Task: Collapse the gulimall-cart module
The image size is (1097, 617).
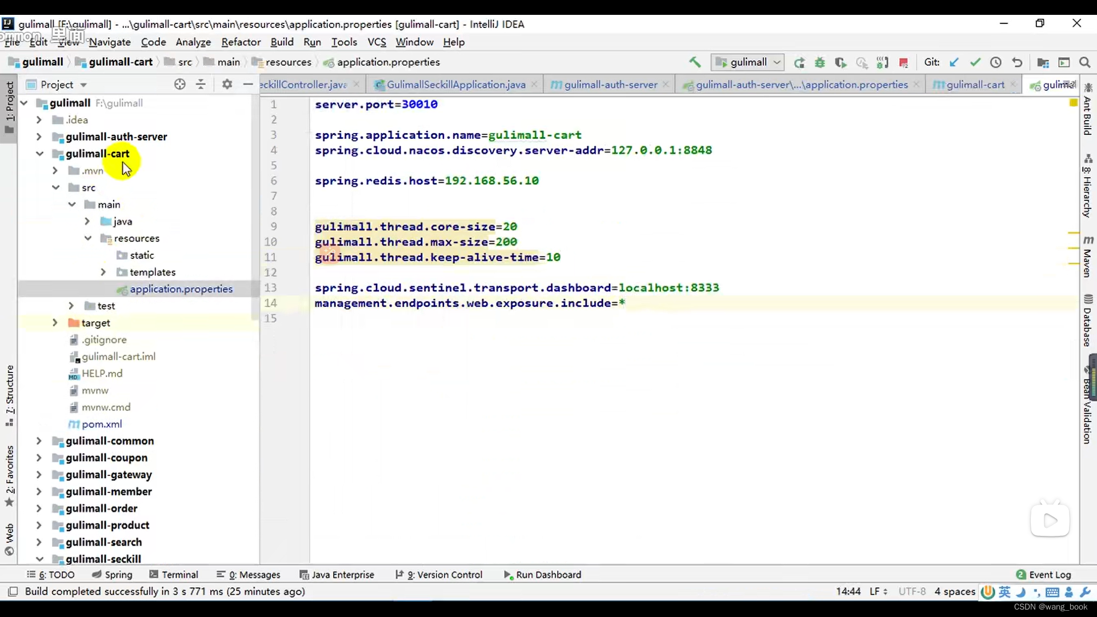Action: (39, 154)
